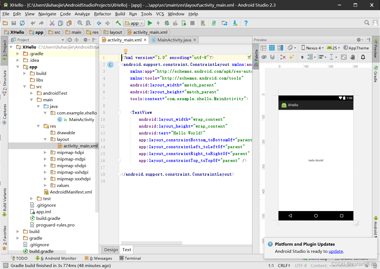
Task: Collapse the res folder in project tree
Action: 38,126
